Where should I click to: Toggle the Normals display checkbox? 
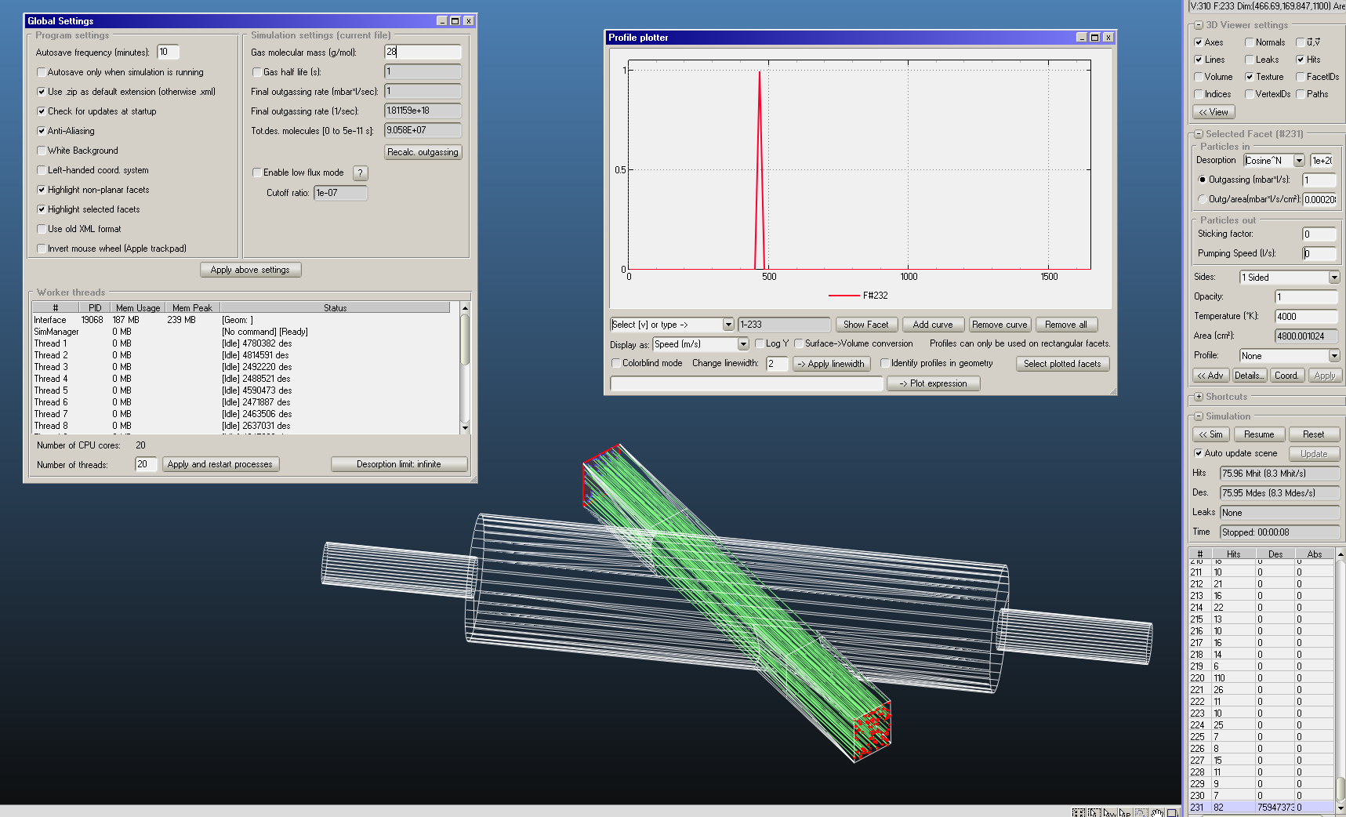1250,42
